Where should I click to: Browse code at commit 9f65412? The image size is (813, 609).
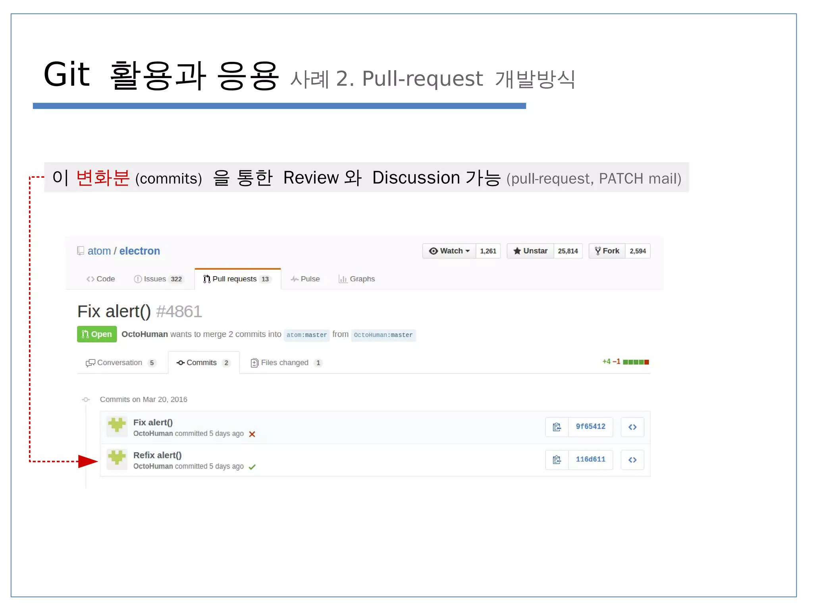tap(632, 427)
